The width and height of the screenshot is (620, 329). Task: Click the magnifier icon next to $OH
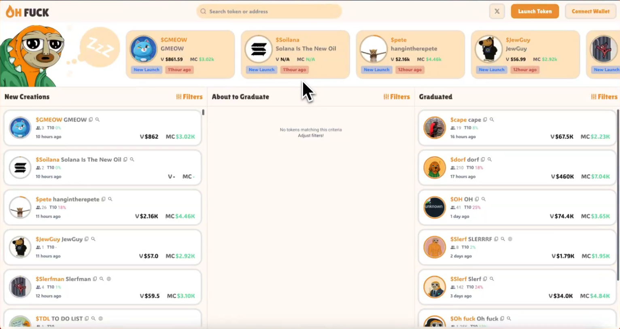tap(484, 199)
